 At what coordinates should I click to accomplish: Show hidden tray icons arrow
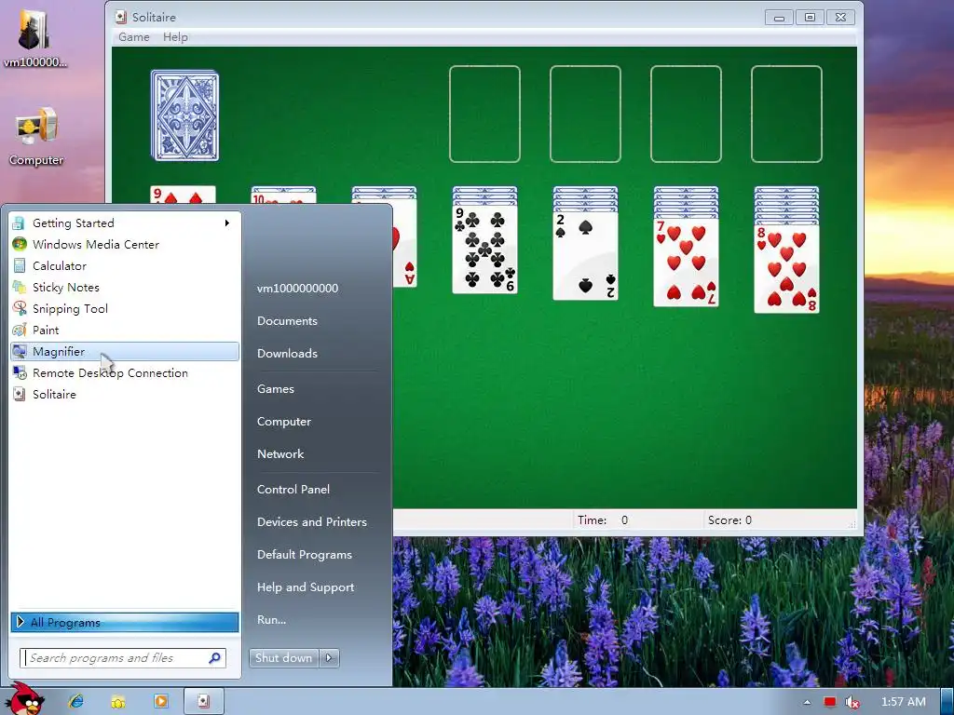pos(807,702)
